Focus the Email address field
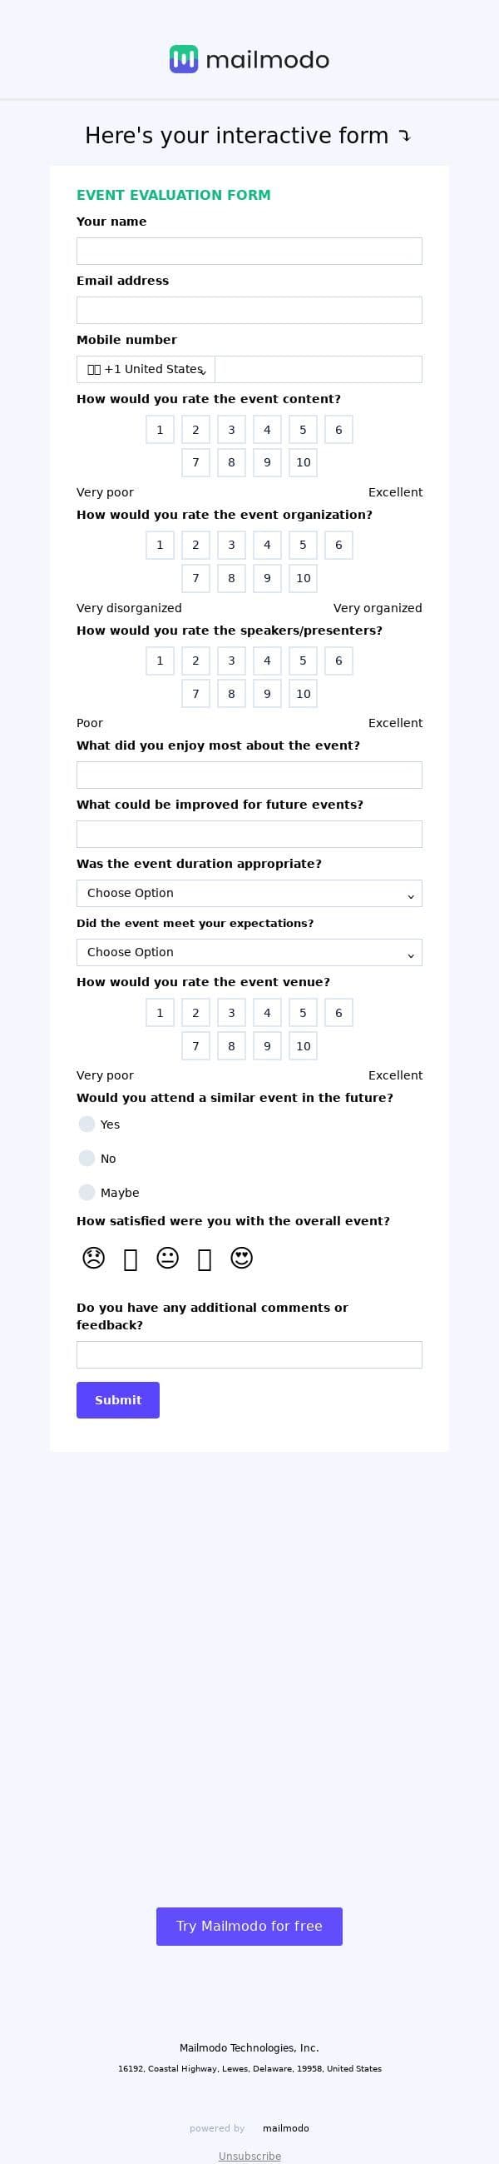 [x=249, y=311]
